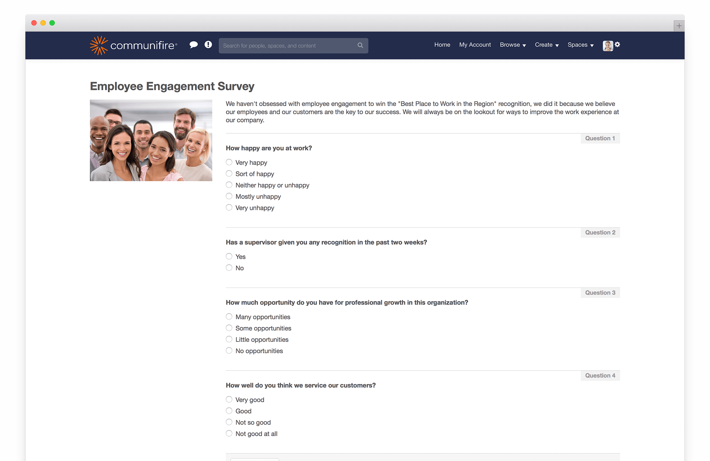Click the partially visible button below Question 4
Screen dimensions: 710x461
[254, 459]
